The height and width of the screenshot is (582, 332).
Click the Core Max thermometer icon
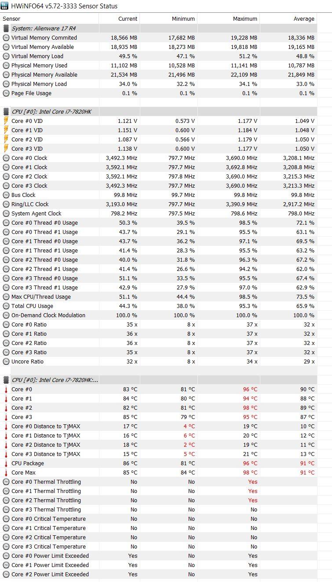tap(6, 473)
